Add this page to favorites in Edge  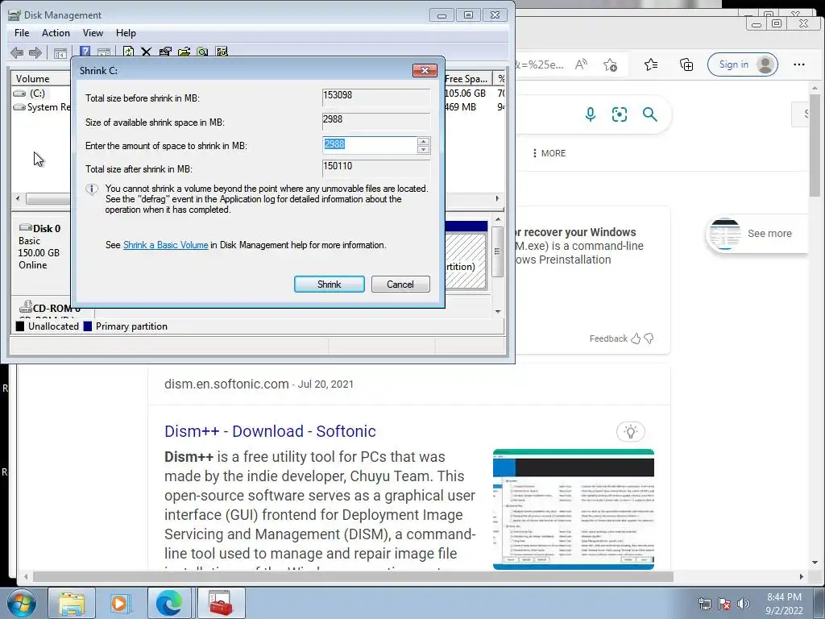click(611, 64)
